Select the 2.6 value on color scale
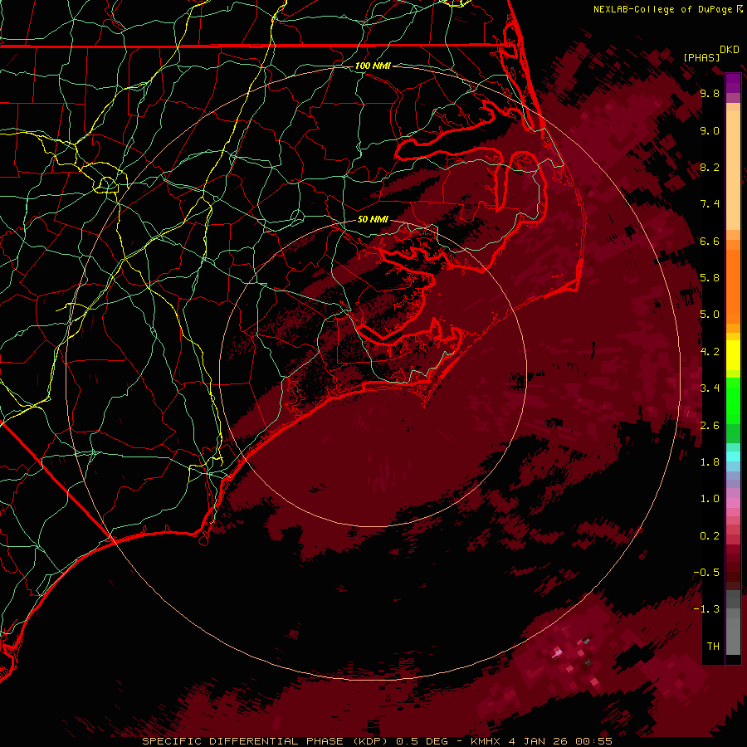Viewport: 747px width, 747px height. click(710, 426)
